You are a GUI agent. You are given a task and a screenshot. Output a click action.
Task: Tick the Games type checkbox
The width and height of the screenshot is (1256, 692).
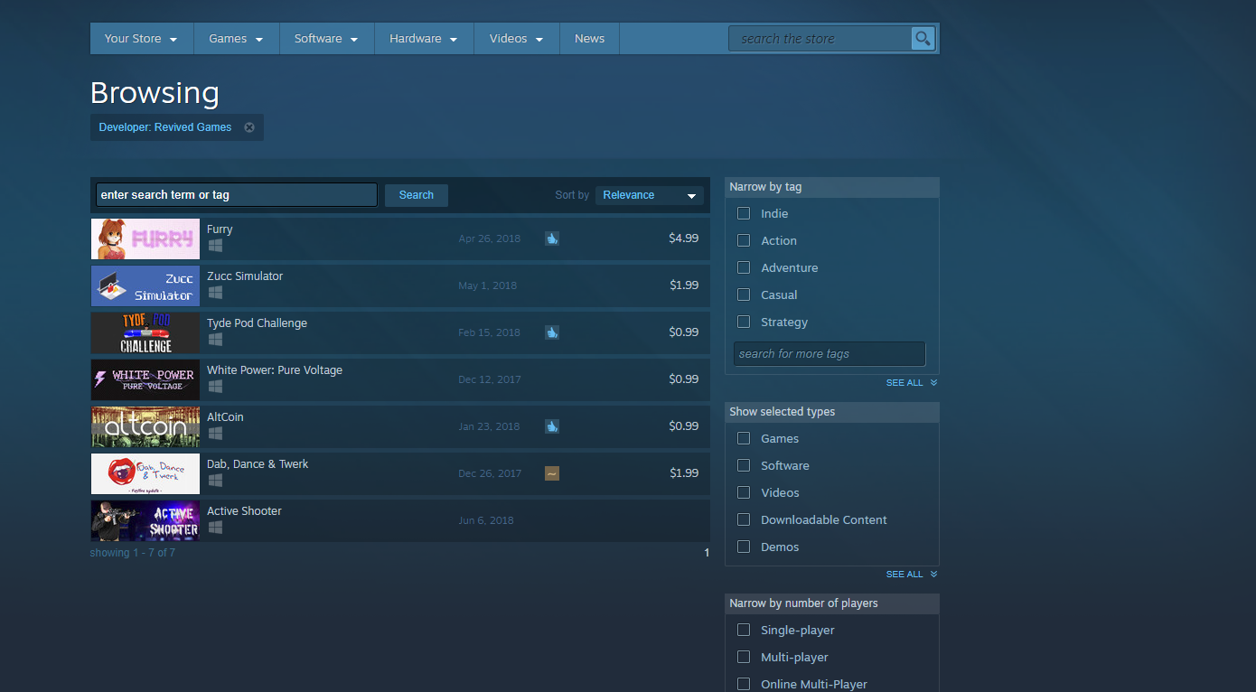click(744, 439)
